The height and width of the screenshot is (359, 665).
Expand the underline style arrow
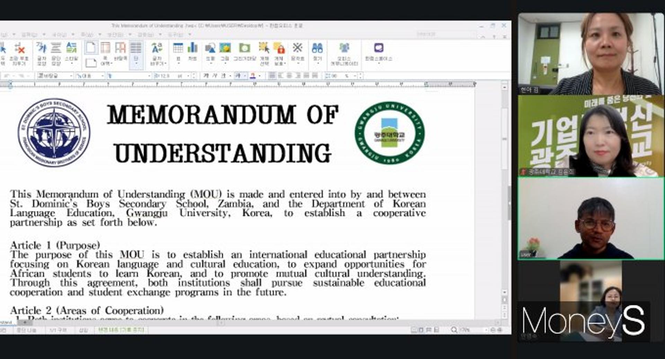(230, 76)
